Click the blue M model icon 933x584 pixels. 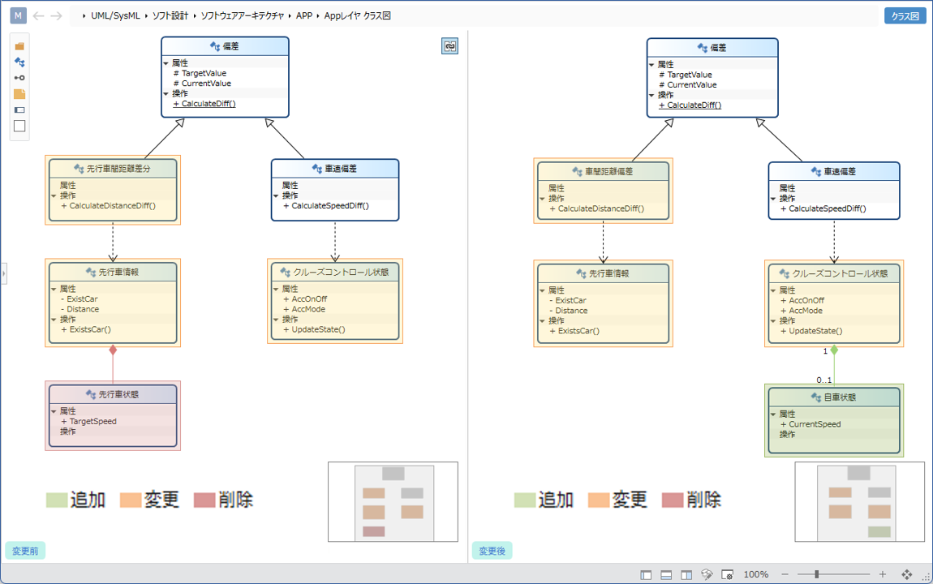point(19,15)
